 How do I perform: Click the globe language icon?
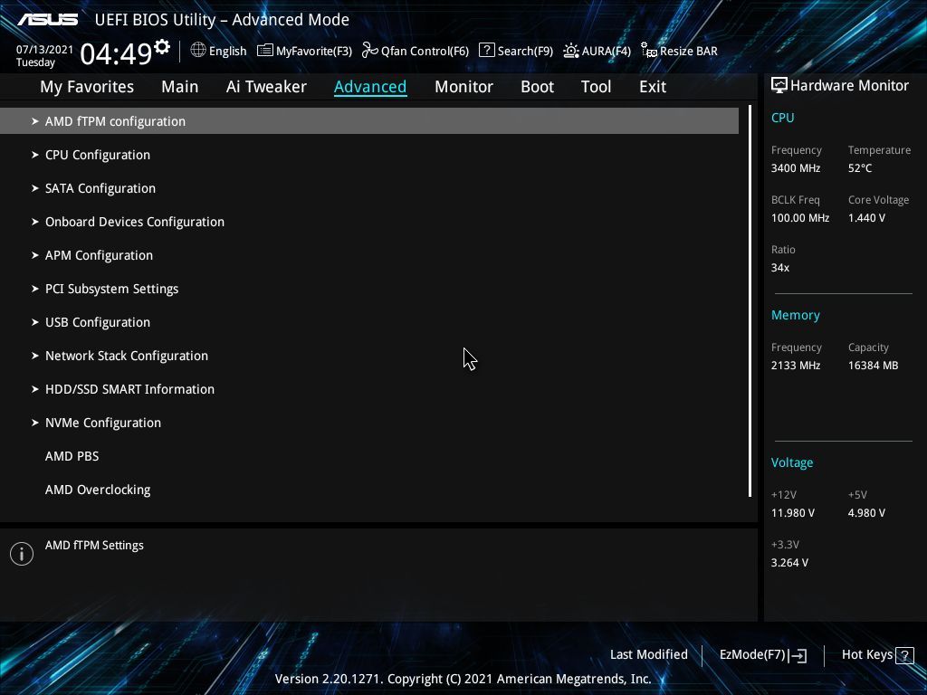click(x=198, y=51)
